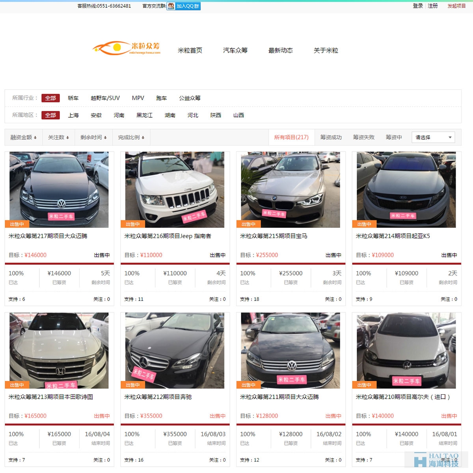Open 最新动态 menu item
Screen dimensions: 473x473
[x=281, y=50]
